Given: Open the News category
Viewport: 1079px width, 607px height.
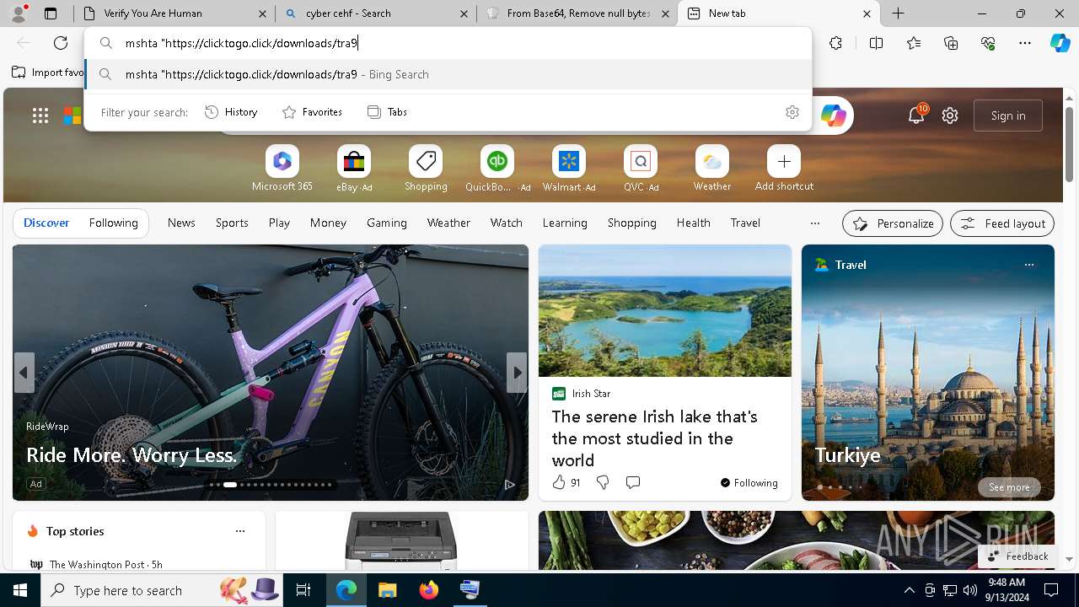Looking at the screenshot, I should (x=181, y=223).
